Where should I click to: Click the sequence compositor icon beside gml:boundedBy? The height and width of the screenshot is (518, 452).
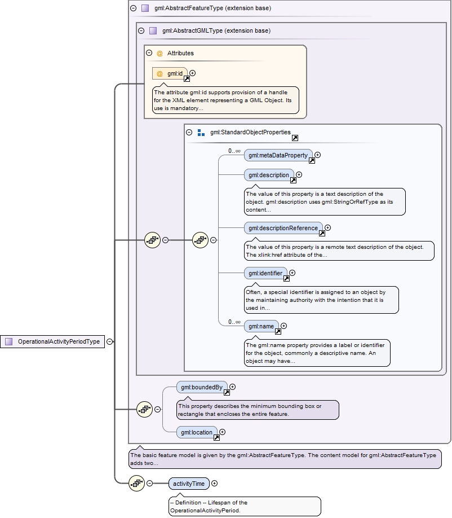tap(144, 409)
